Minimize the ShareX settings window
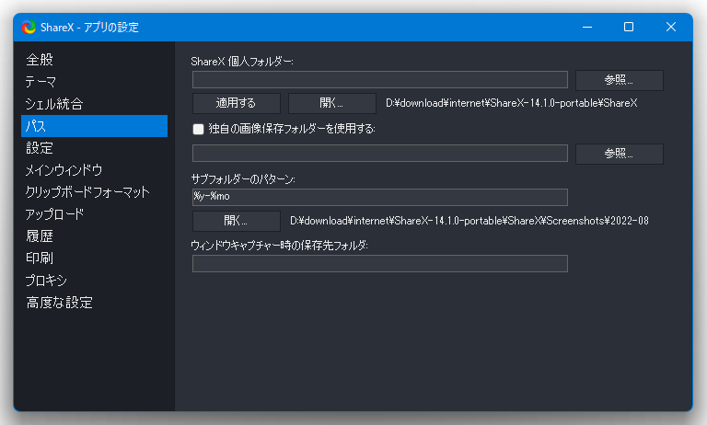The height and width of the screenshot is (425, 707). [587, 27]
